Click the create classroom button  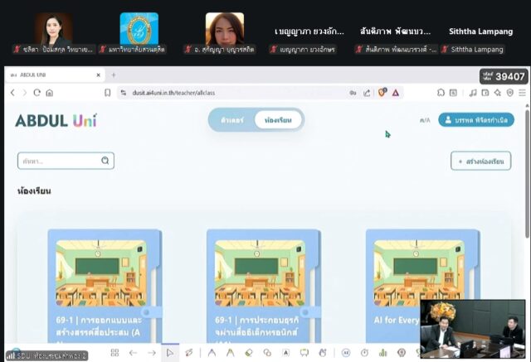point(480,162)
